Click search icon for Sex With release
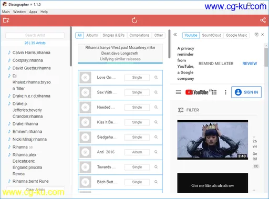This screenshot has height=199, width=269. [x=156, y=92]
